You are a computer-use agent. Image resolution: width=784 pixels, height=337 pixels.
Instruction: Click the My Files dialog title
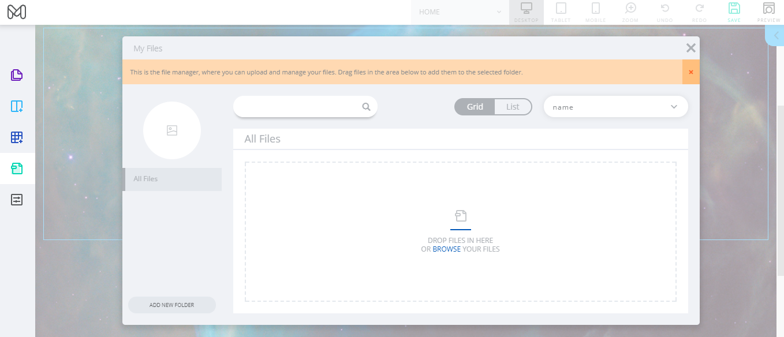coord(148,48)
